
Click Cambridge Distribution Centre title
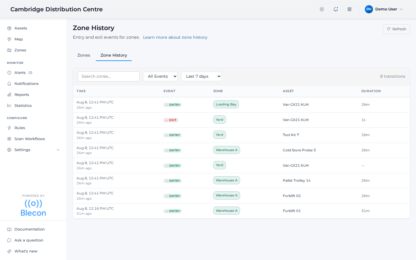click(57, 9)
